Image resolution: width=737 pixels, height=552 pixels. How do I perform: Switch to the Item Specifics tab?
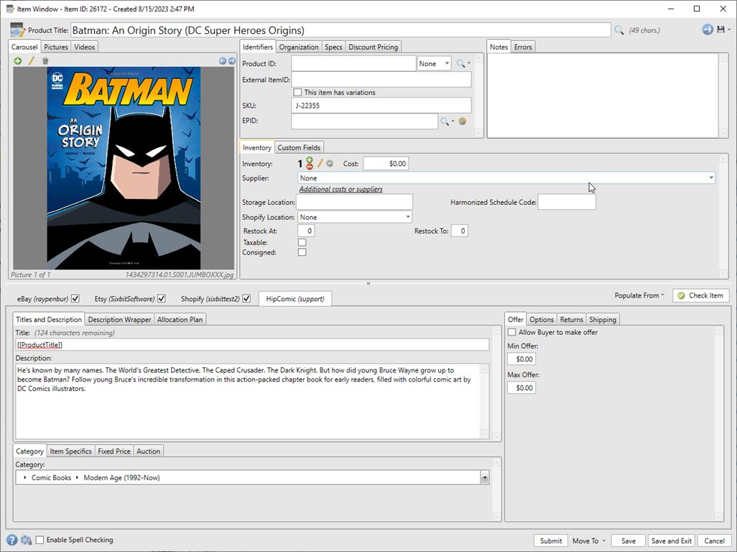[x=70, y=451]
